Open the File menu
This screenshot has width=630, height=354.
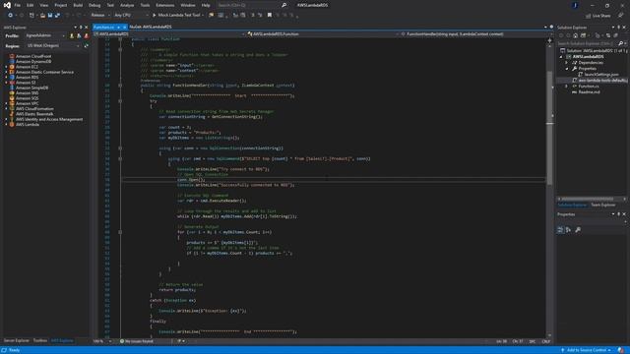pyautogui.click(x=18, y=5)
